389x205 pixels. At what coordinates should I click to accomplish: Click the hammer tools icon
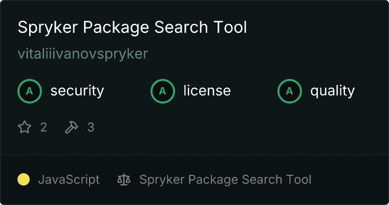pos(71,127)
